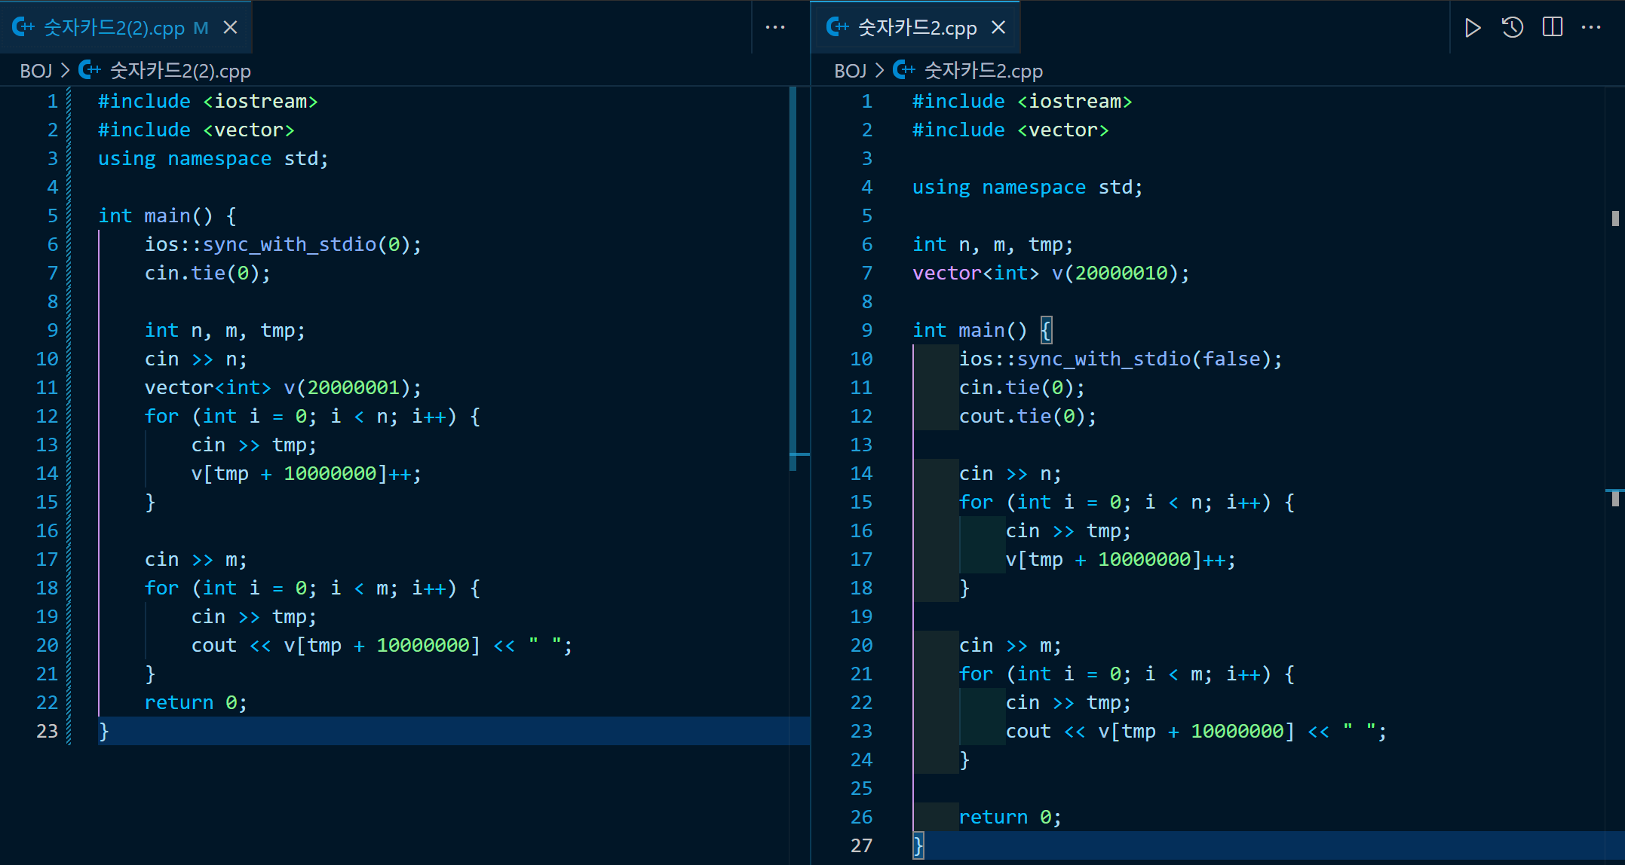Click line number 15 in right editor
This screenshot has height=865, width=1625.
click(861, 503)
